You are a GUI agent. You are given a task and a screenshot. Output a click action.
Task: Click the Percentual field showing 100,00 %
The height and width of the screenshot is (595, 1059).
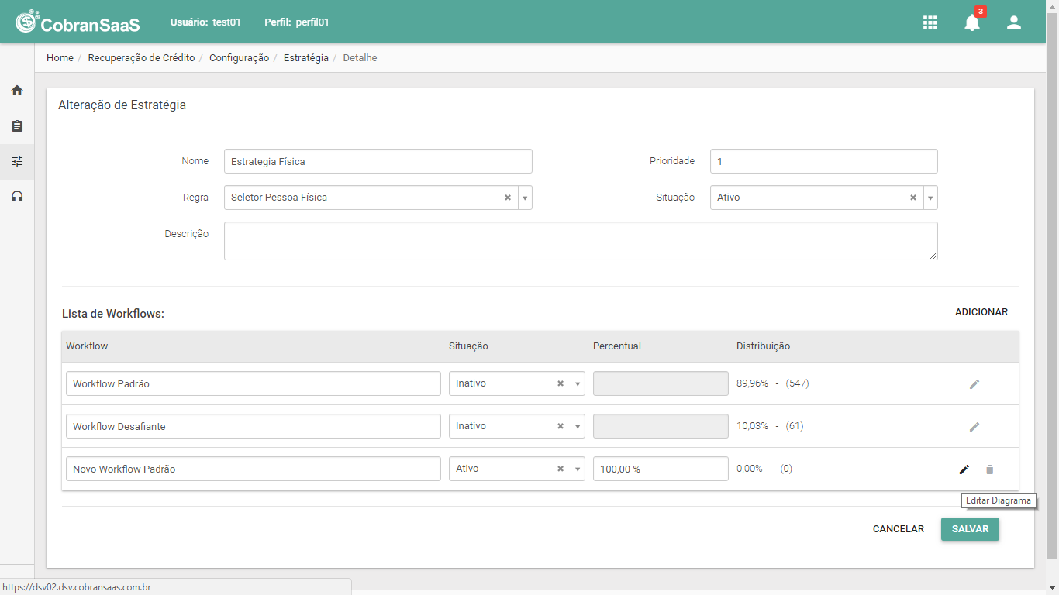coord(661,469)
